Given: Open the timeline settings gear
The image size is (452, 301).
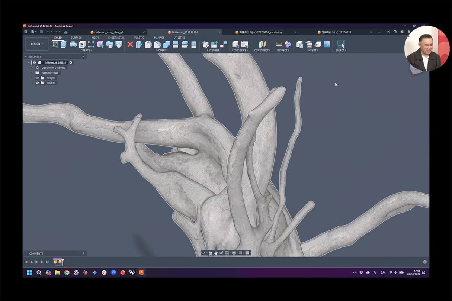Looking at the screenshot, I should click(x=425, y=262).
